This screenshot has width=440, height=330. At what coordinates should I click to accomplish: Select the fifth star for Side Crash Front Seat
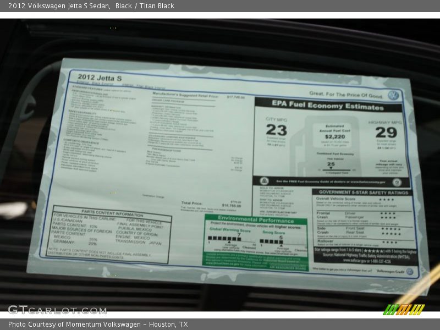399,229
